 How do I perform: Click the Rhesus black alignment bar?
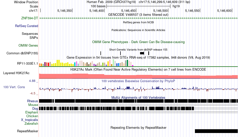point(138,101)
